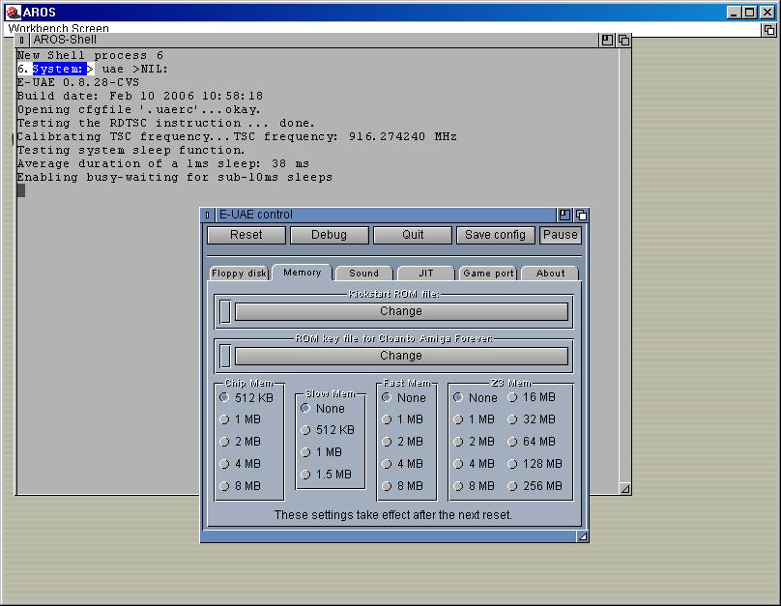
Task: Select 512 KB Slow Mem
Action: coord(305,430)
